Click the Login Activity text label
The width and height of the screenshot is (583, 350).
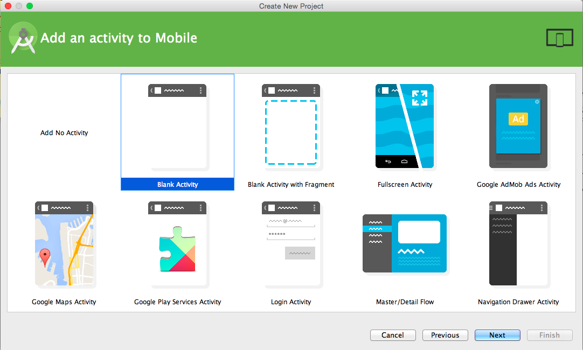point(291,302)
